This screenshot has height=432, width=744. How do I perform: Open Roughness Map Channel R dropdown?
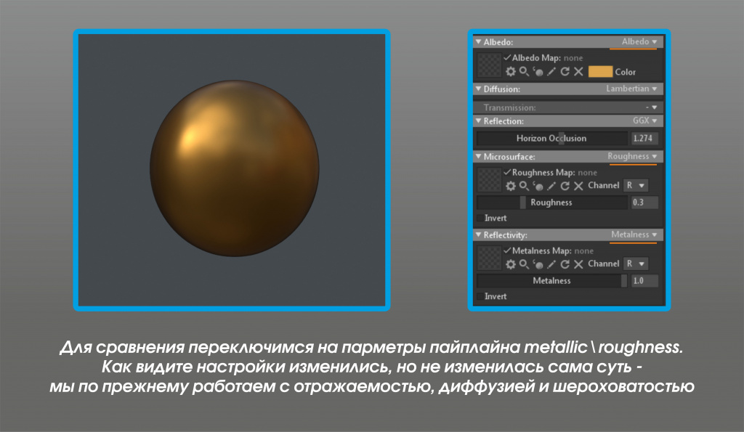636,185
